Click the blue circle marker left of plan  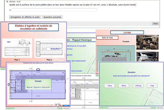[x=9, y=85]
